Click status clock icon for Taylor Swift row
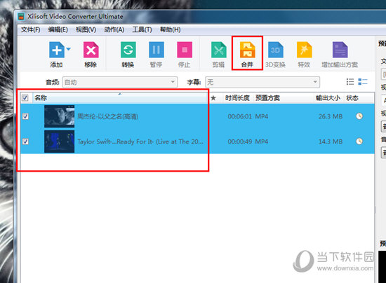Screen dimensions: 386x283 tap(359, 141)
